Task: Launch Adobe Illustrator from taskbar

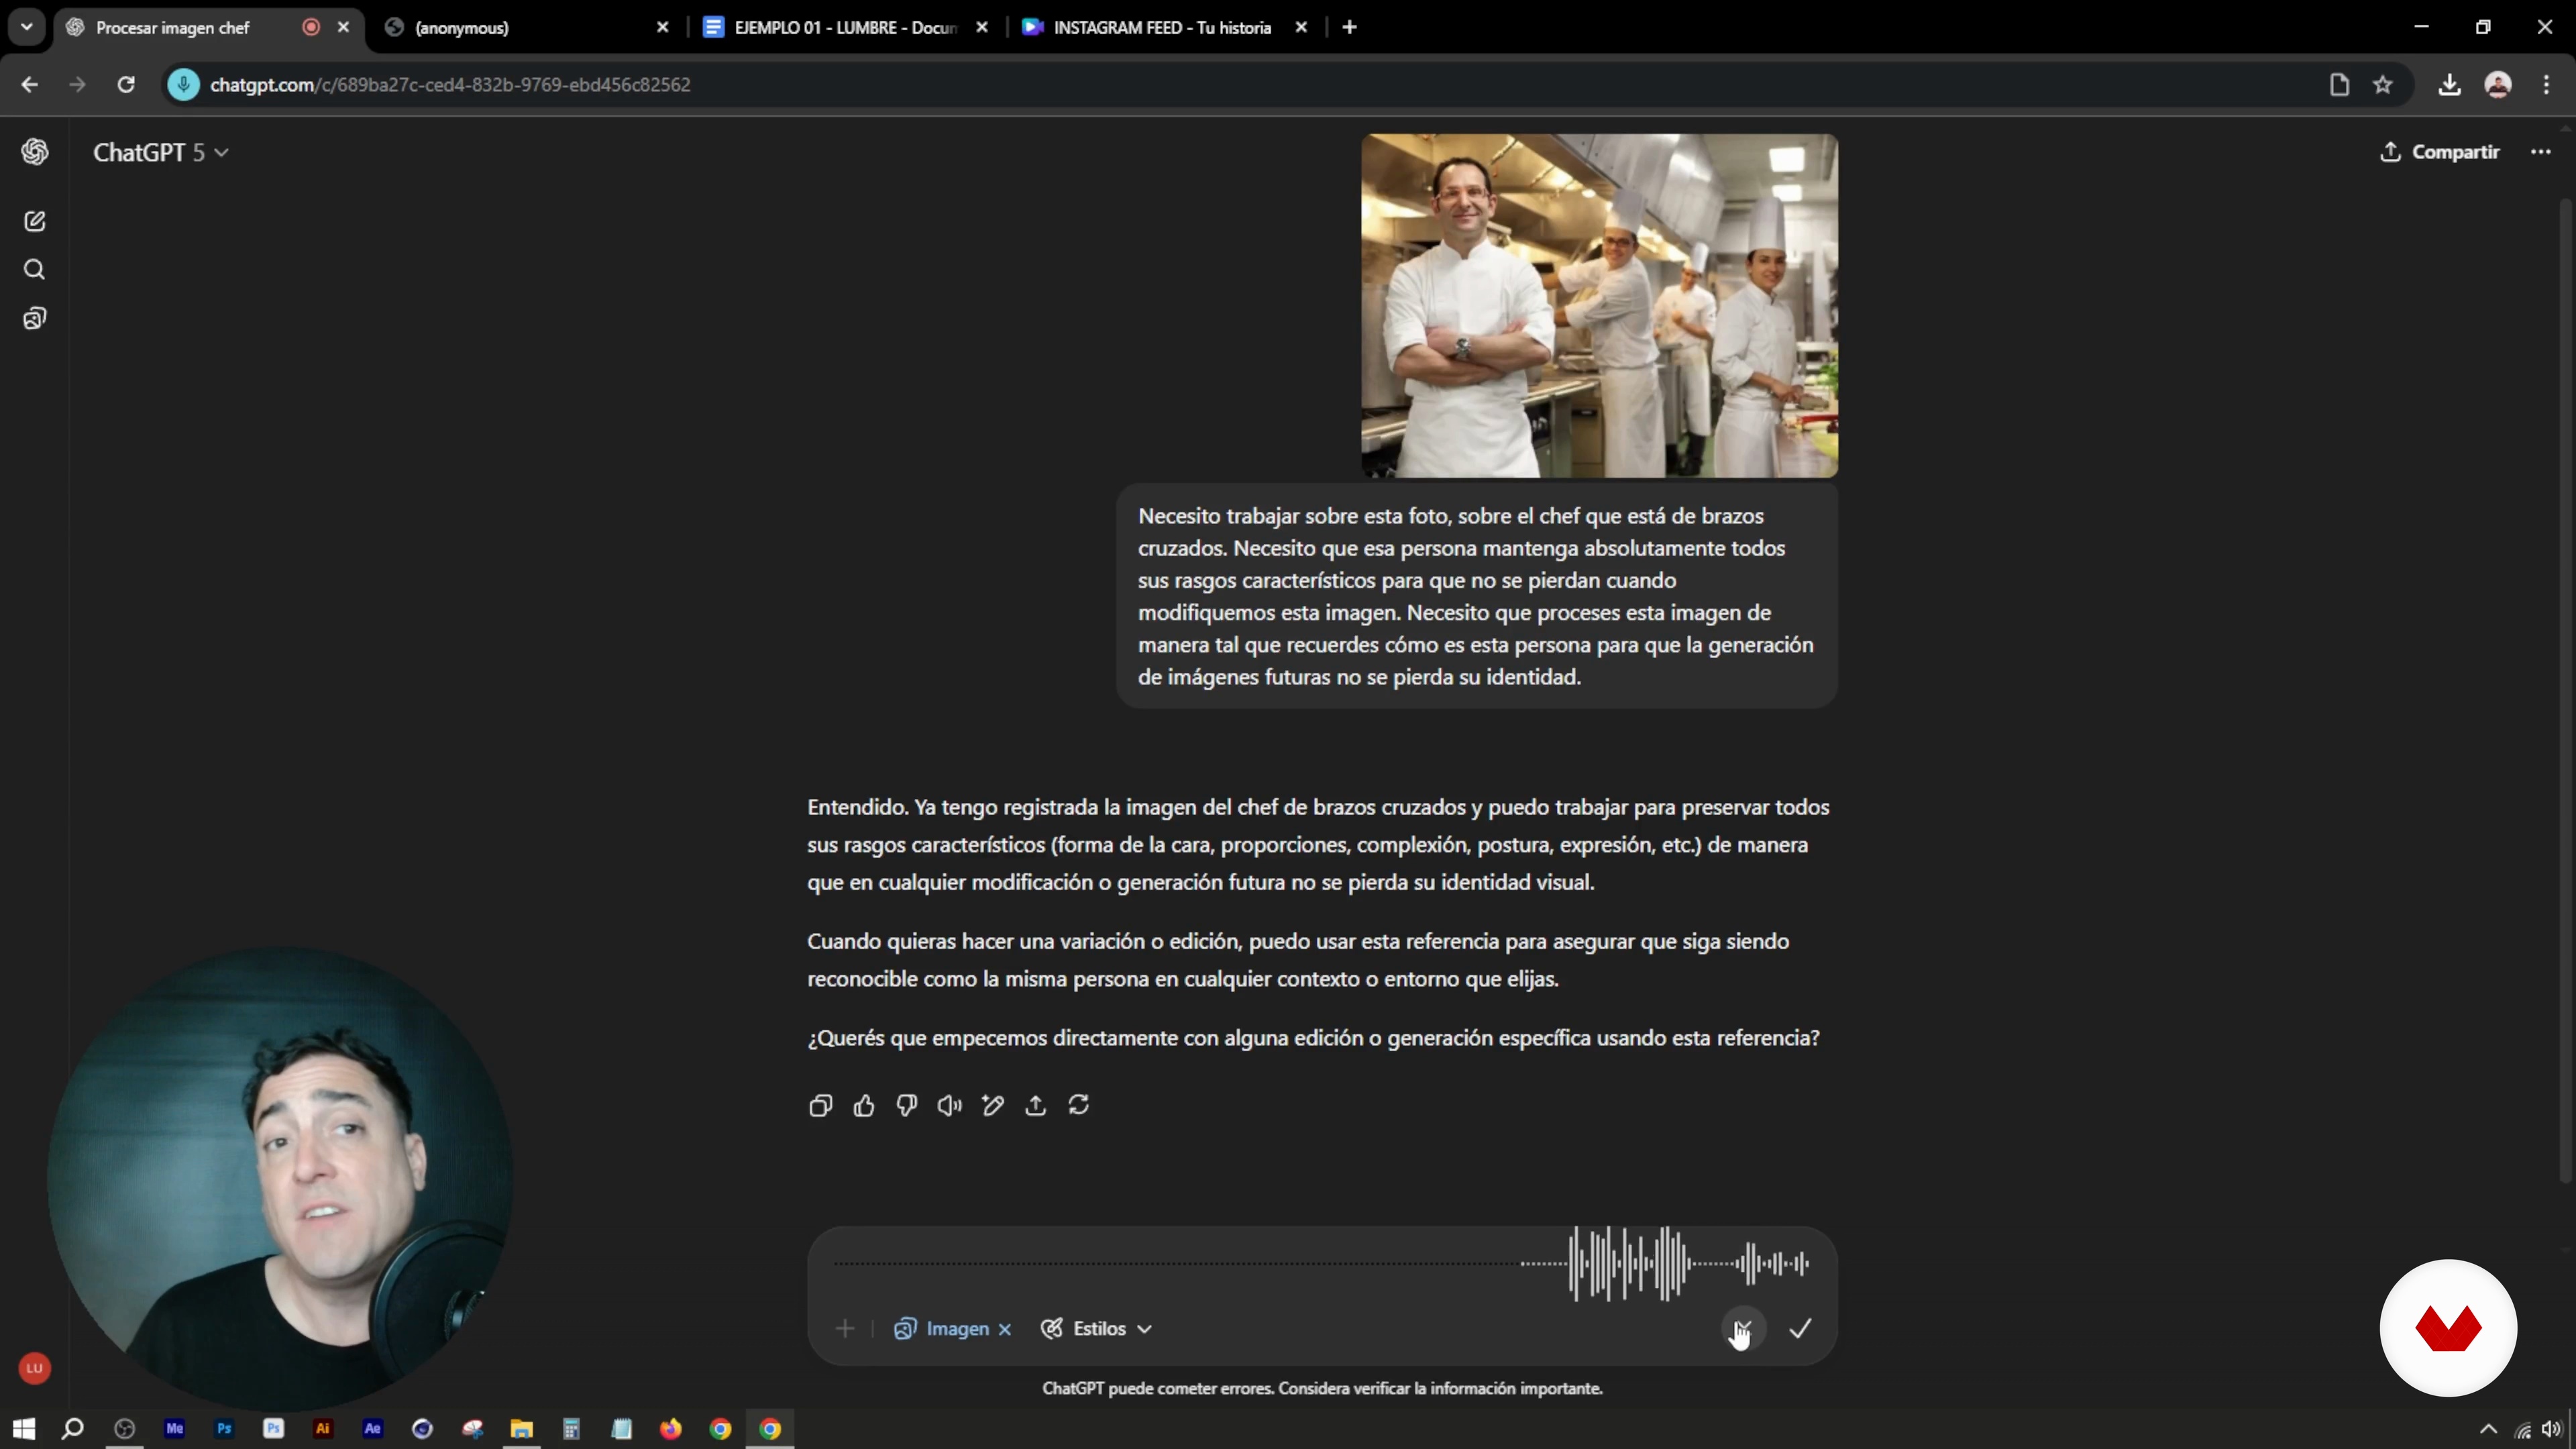Action: point(323,1429)
